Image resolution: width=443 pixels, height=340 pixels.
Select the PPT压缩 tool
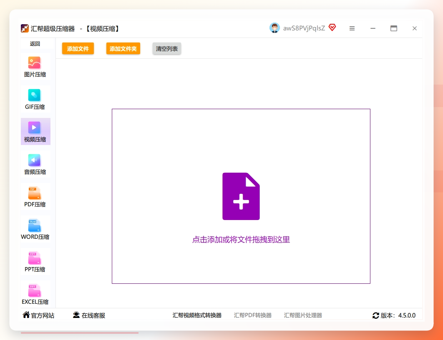tap(35, 261)
